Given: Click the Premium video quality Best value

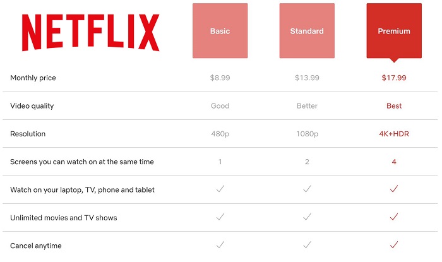Looking at the screenshot, I should click(394, 106).
